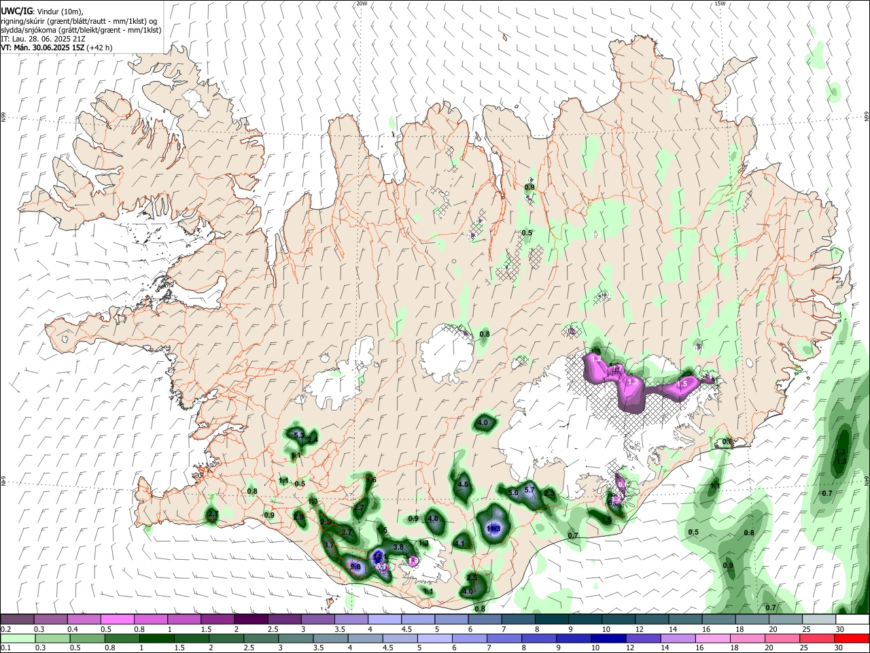Click the '3.8' precipitation value on the map

point(398,547)
